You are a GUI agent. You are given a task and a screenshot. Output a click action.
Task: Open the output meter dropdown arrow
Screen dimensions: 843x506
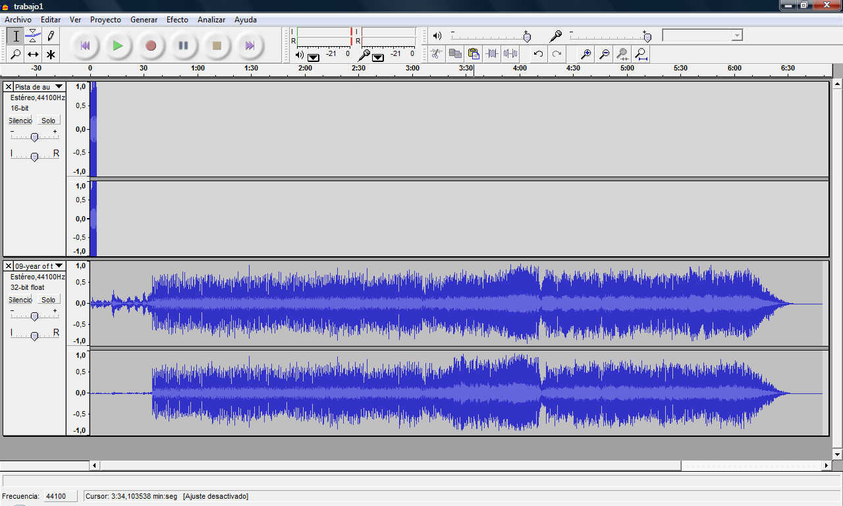pos(313,57)
